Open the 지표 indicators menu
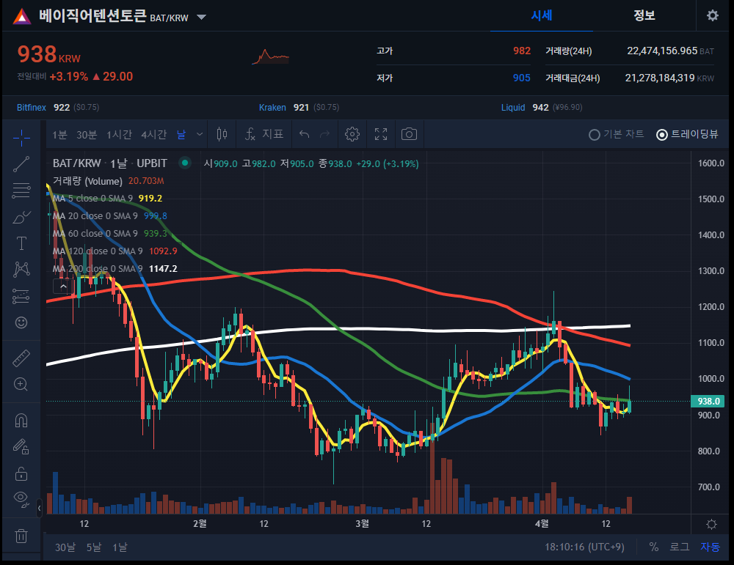 264,135
